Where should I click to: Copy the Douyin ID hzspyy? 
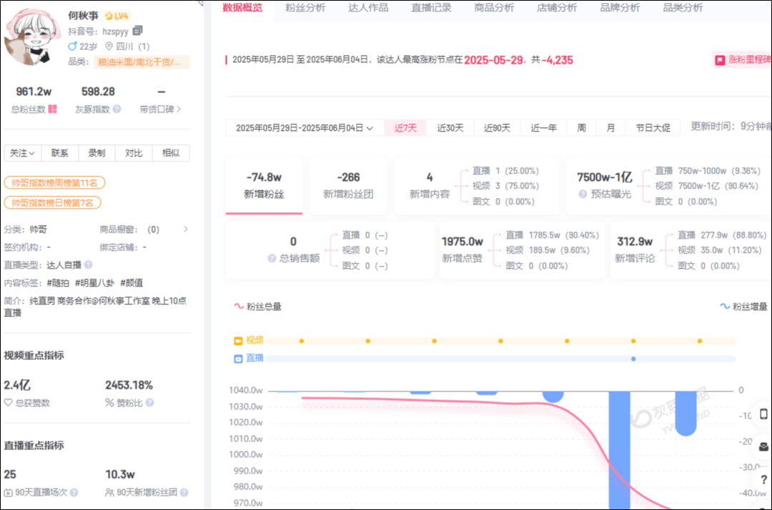138,31
